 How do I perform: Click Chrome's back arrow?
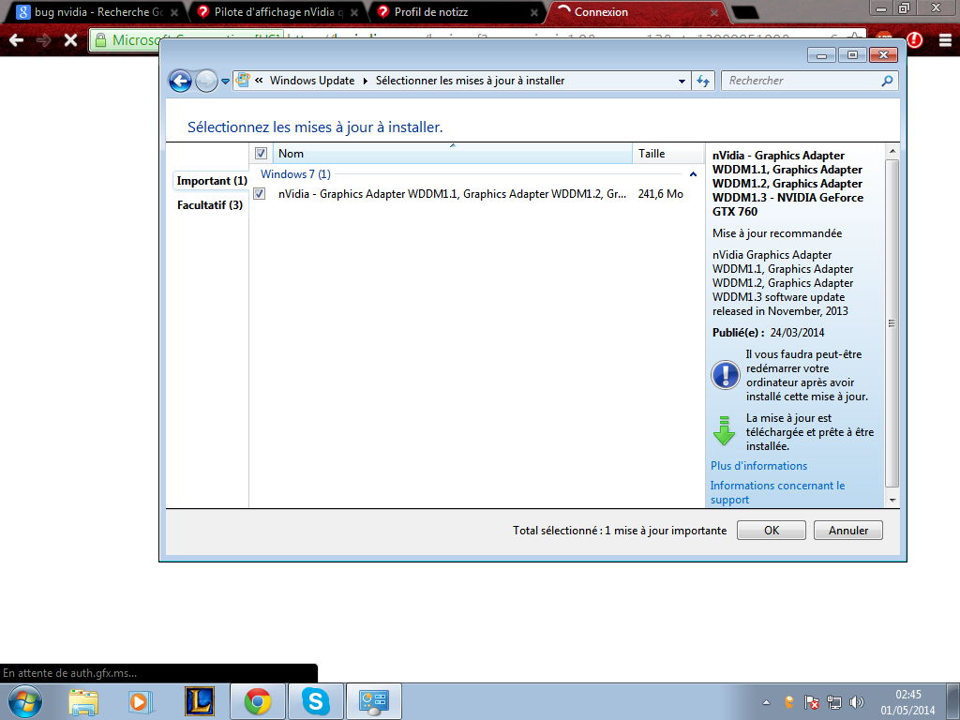[17, 40]
